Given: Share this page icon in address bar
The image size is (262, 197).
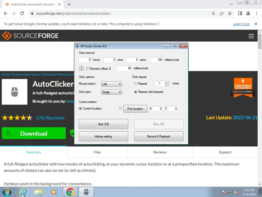Looking at the screenshot, I should click(222, 13).
